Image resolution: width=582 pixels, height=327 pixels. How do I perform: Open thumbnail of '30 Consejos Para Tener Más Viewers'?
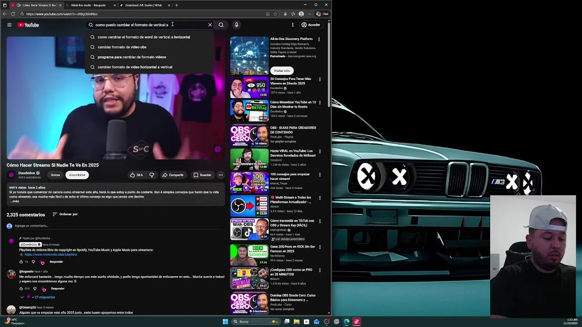pos(249,87)
